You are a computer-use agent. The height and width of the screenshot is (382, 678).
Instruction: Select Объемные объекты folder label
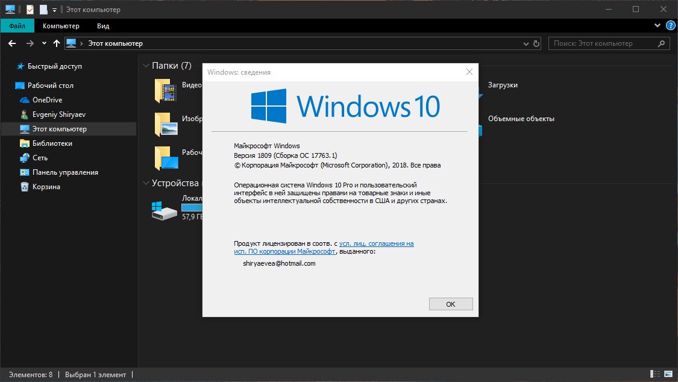pyautogui.click(x=521, y=119)
